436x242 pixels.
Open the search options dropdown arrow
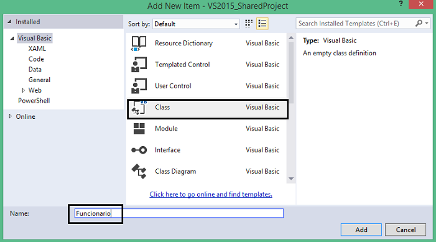[427, 24]
